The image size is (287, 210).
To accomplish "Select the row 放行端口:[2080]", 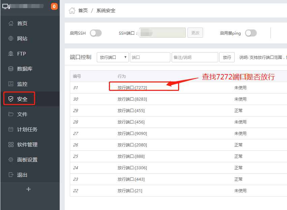I will pyautogui.click(x=178, y=145).
